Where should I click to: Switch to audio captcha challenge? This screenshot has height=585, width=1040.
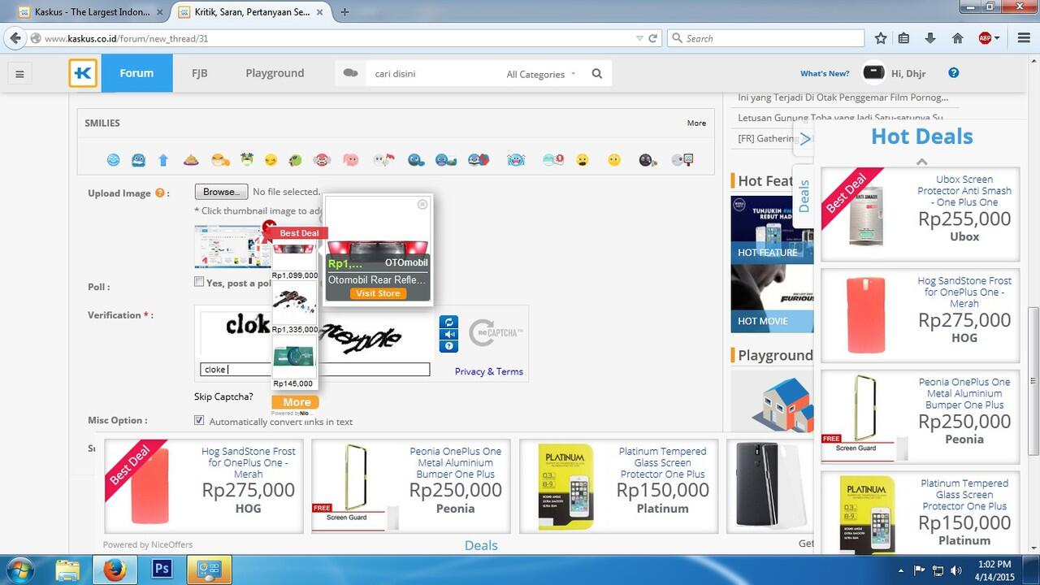(x=449, y=334)
